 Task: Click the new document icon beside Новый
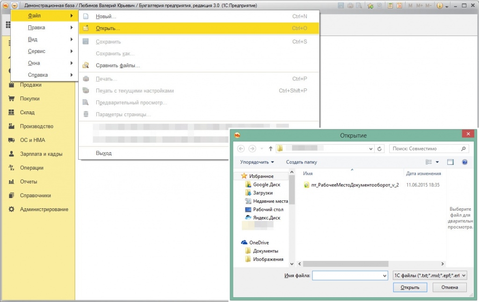pyautogui.click(x=86, y=16)
